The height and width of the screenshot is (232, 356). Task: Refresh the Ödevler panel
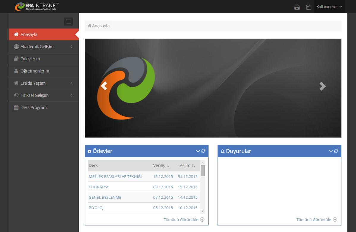coord(203,151)
